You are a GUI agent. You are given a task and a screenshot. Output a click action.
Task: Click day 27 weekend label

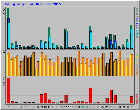[x=115, y=107]
